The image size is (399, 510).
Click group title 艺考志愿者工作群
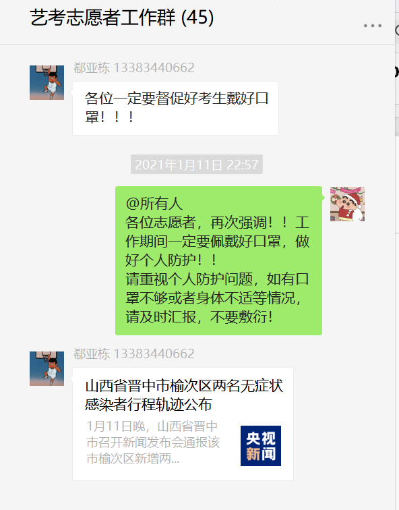[102, 18]
